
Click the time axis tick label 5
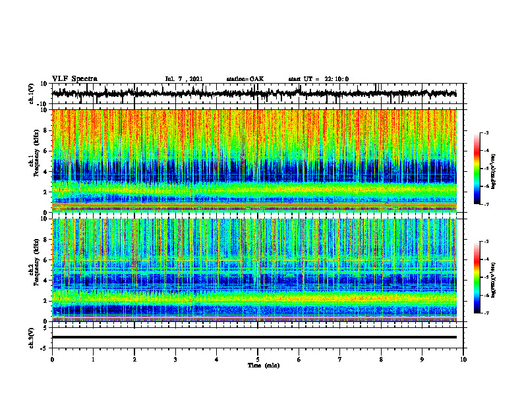[x=258, y=360]
